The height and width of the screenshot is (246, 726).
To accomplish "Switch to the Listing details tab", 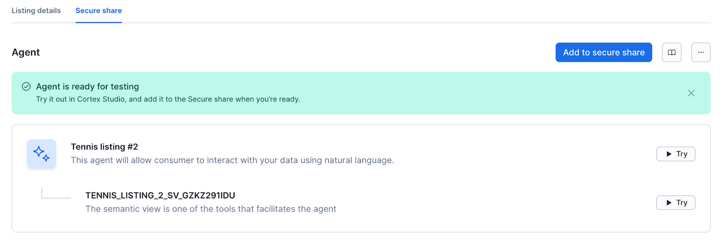I will point(36,10).
